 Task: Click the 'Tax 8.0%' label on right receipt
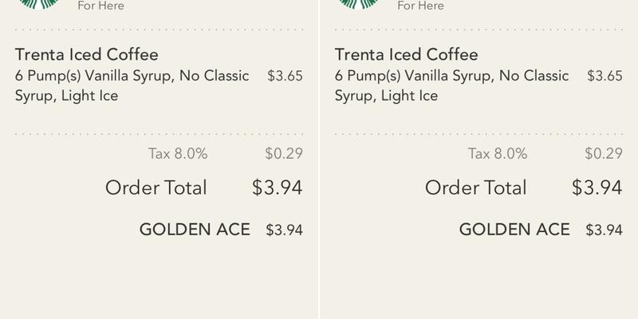(498, 154)
